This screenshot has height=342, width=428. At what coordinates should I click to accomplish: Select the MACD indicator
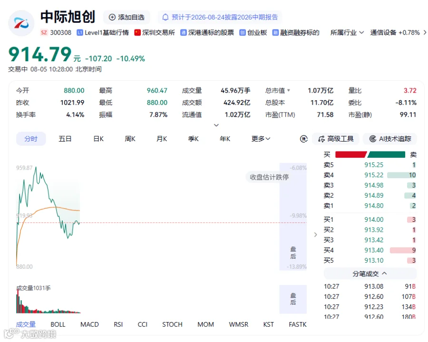(x=89, y=324)
